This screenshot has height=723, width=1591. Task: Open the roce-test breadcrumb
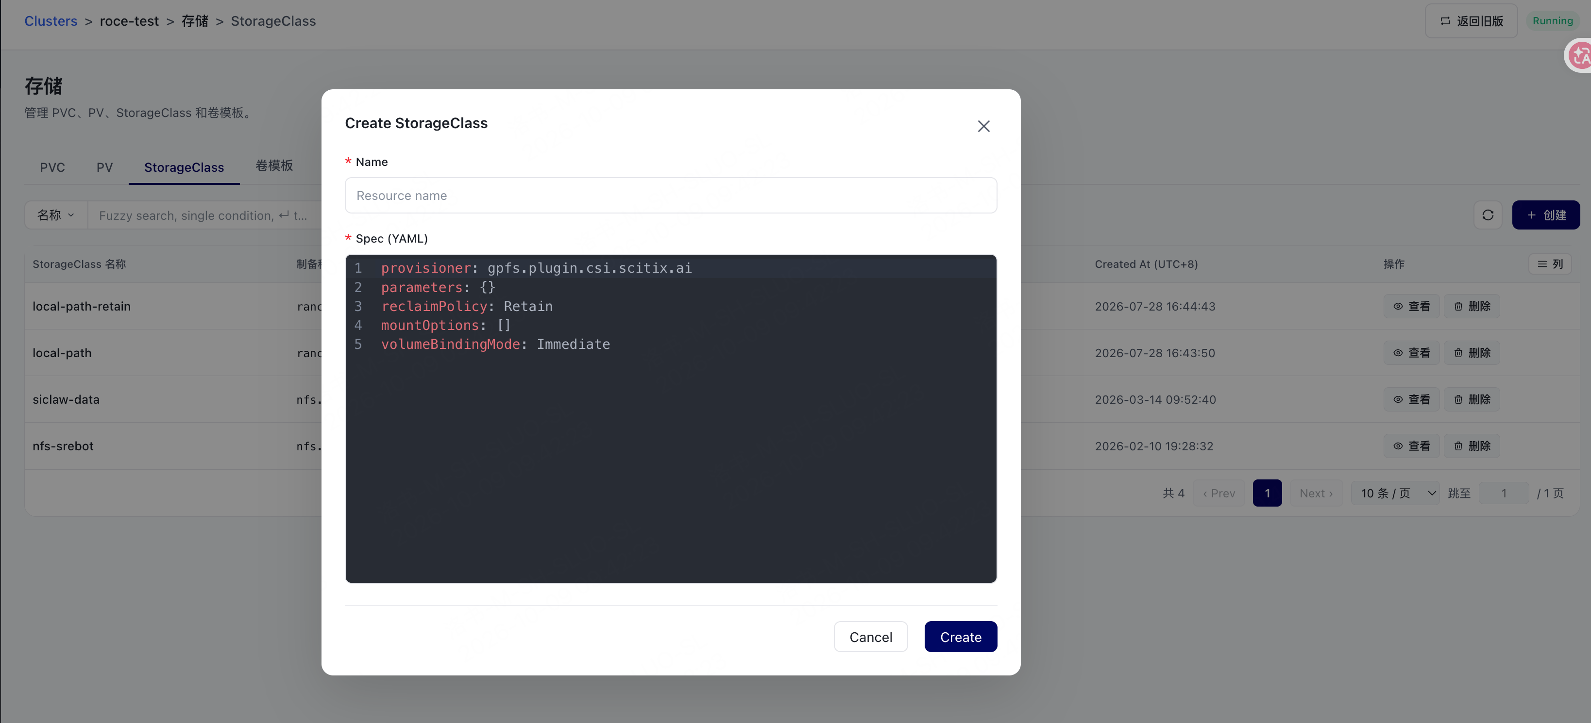[x=129, y=21]
